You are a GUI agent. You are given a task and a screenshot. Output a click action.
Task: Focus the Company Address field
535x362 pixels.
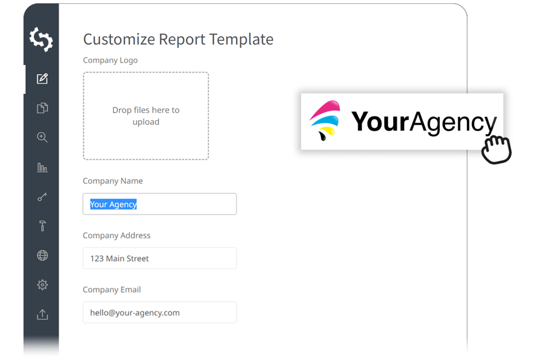point(160,258)
